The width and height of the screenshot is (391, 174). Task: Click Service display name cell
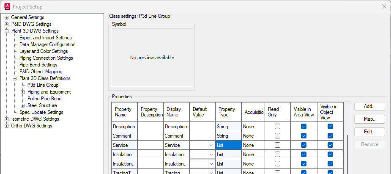coord(176,145)
